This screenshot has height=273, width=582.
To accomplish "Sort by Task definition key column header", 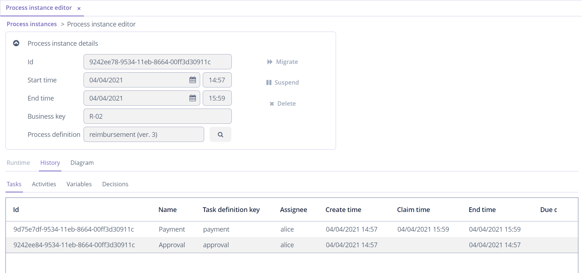I will (x=231, y=209).
